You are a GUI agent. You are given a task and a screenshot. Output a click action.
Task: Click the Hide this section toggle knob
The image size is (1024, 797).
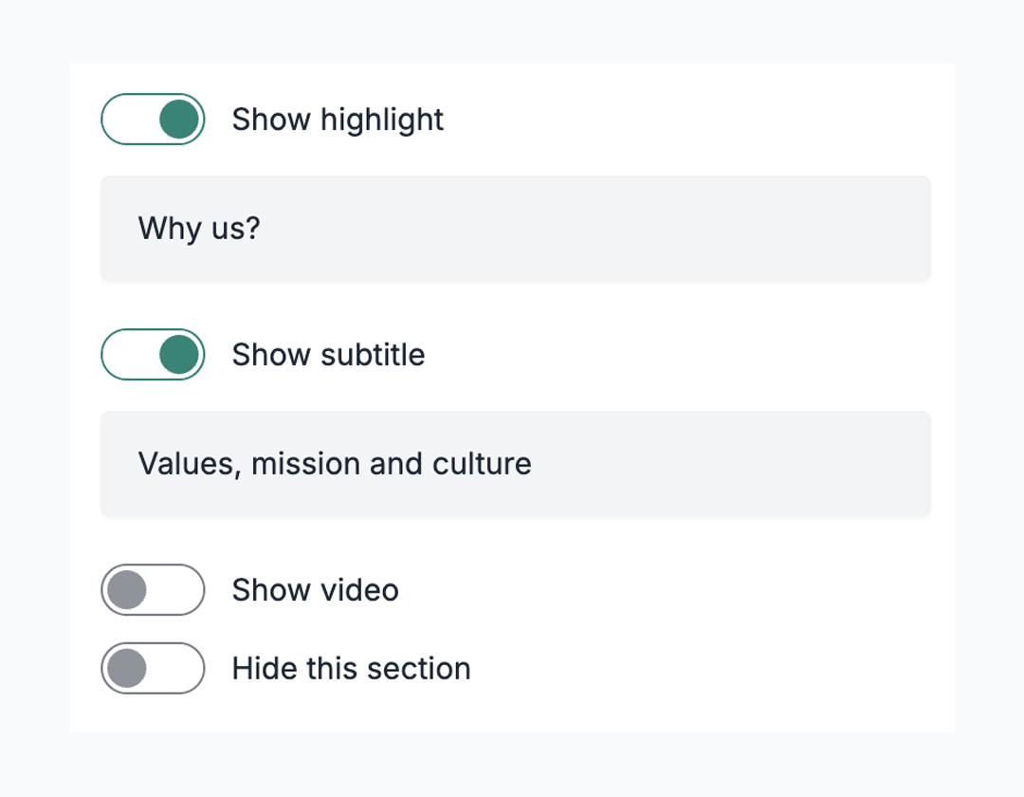click(x=129, y=668)
